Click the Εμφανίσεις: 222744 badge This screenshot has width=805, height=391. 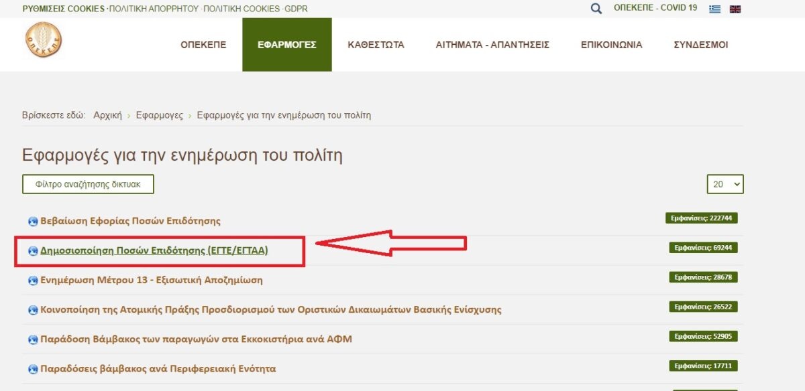(702, 218)
